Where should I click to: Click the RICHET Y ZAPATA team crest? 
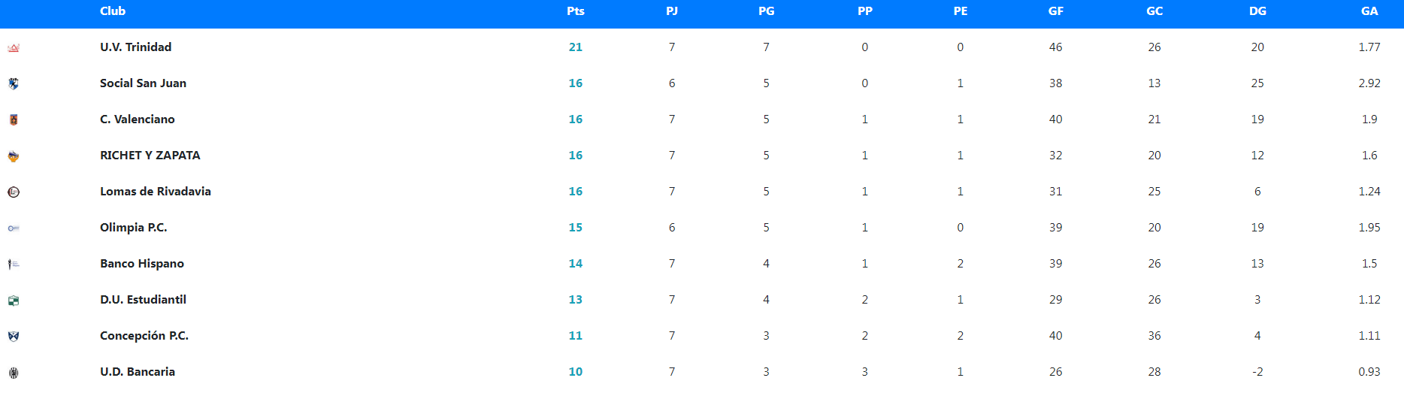tap(14, 156)
